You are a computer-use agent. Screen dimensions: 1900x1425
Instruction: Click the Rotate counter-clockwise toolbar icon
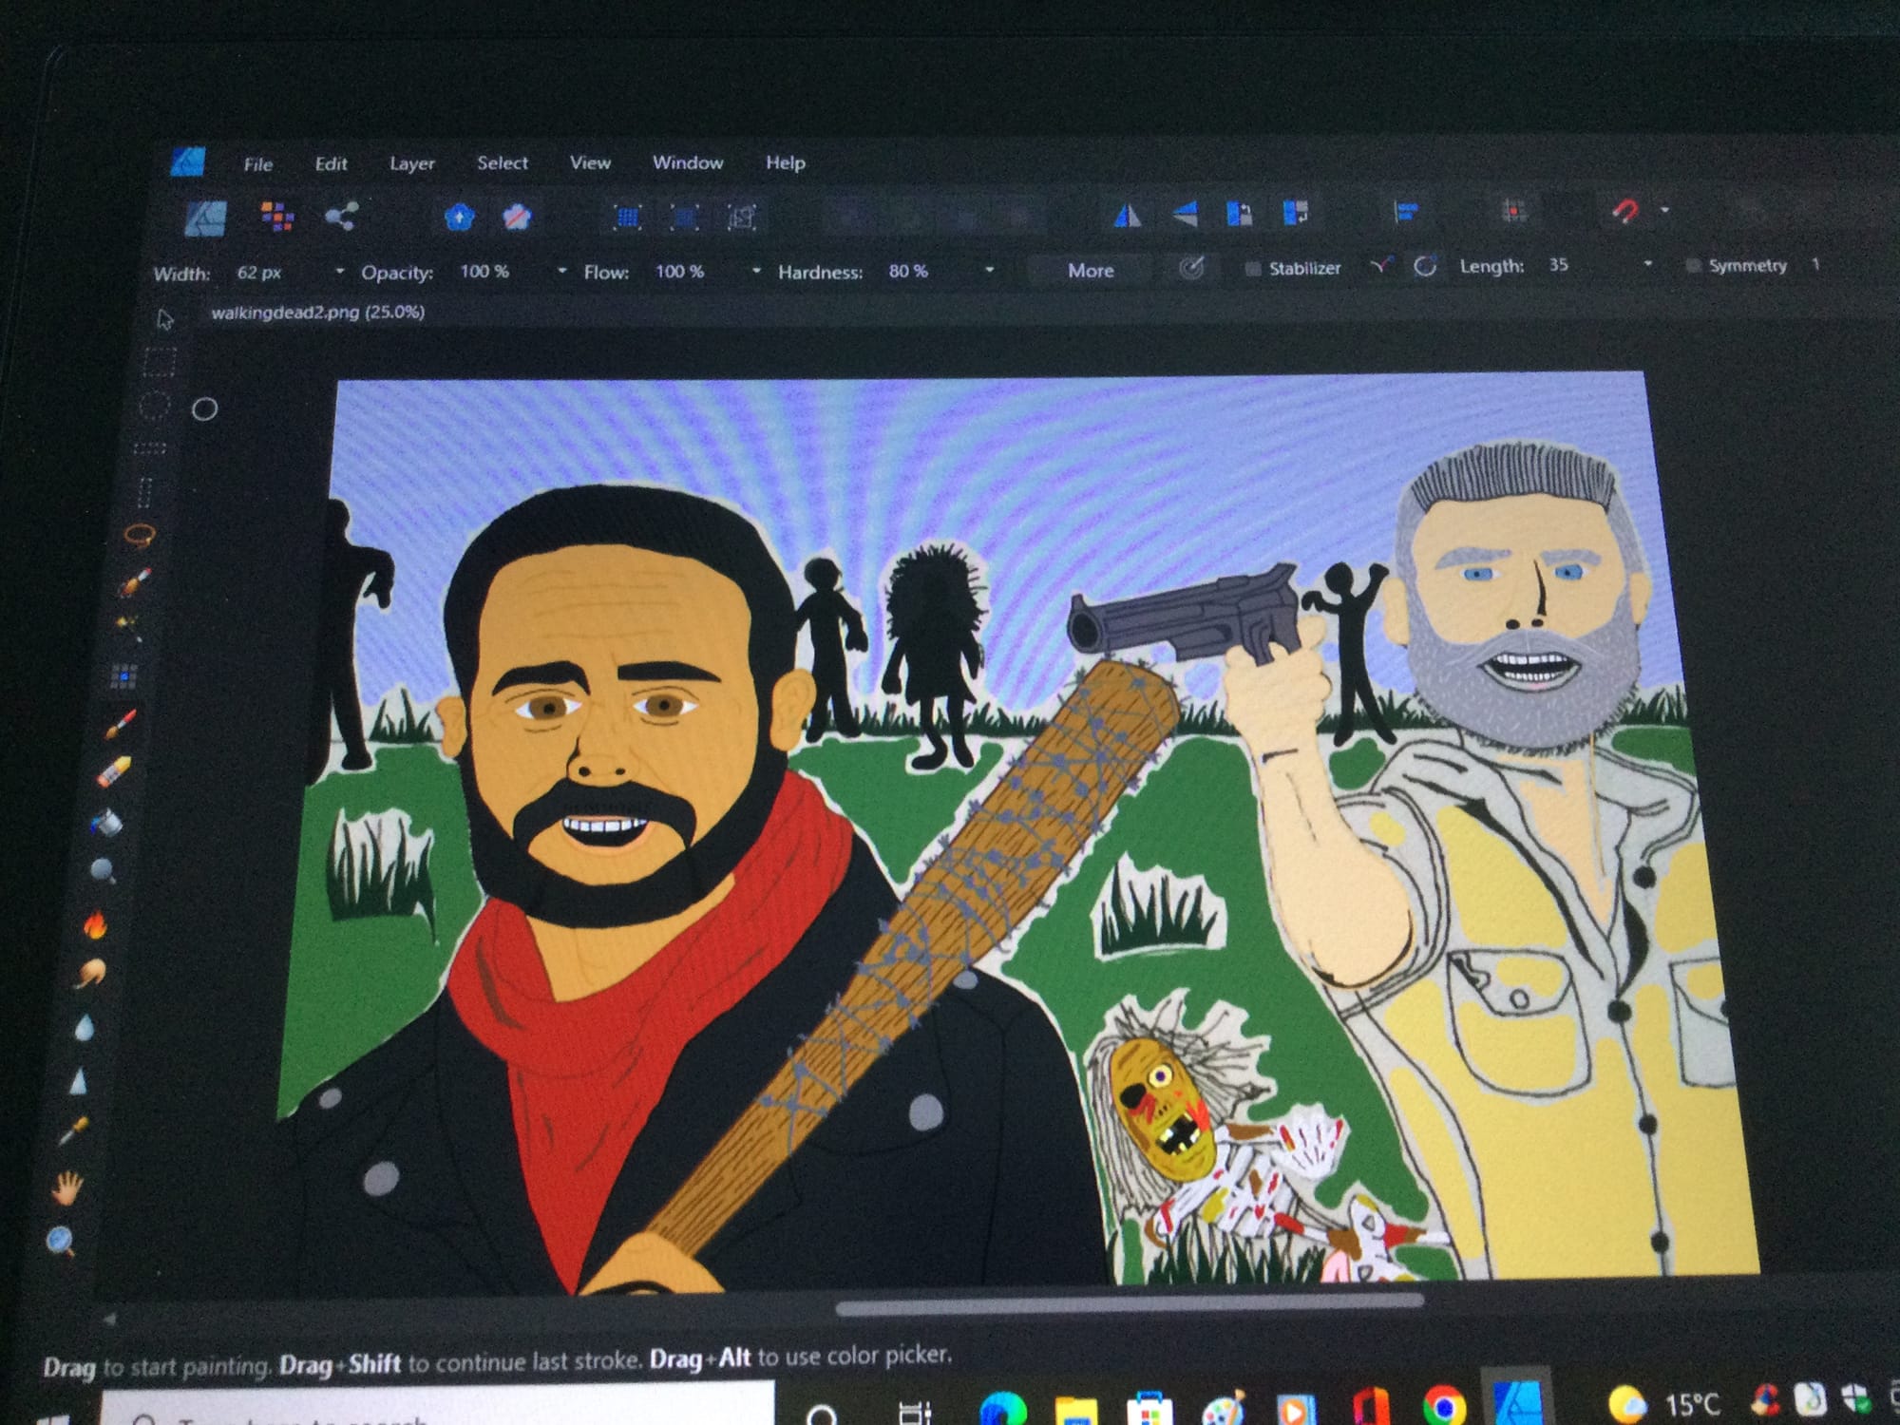pyautogui.click(x=1239, y=213)
